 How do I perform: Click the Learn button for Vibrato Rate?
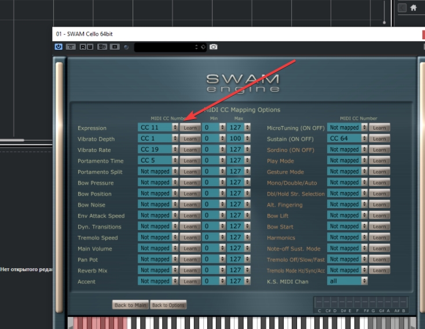pos(190,150)
